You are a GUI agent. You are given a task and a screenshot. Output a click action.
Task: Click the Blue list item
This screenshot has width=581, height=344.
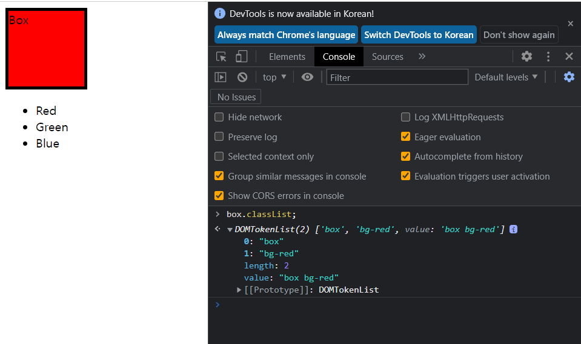47,143
